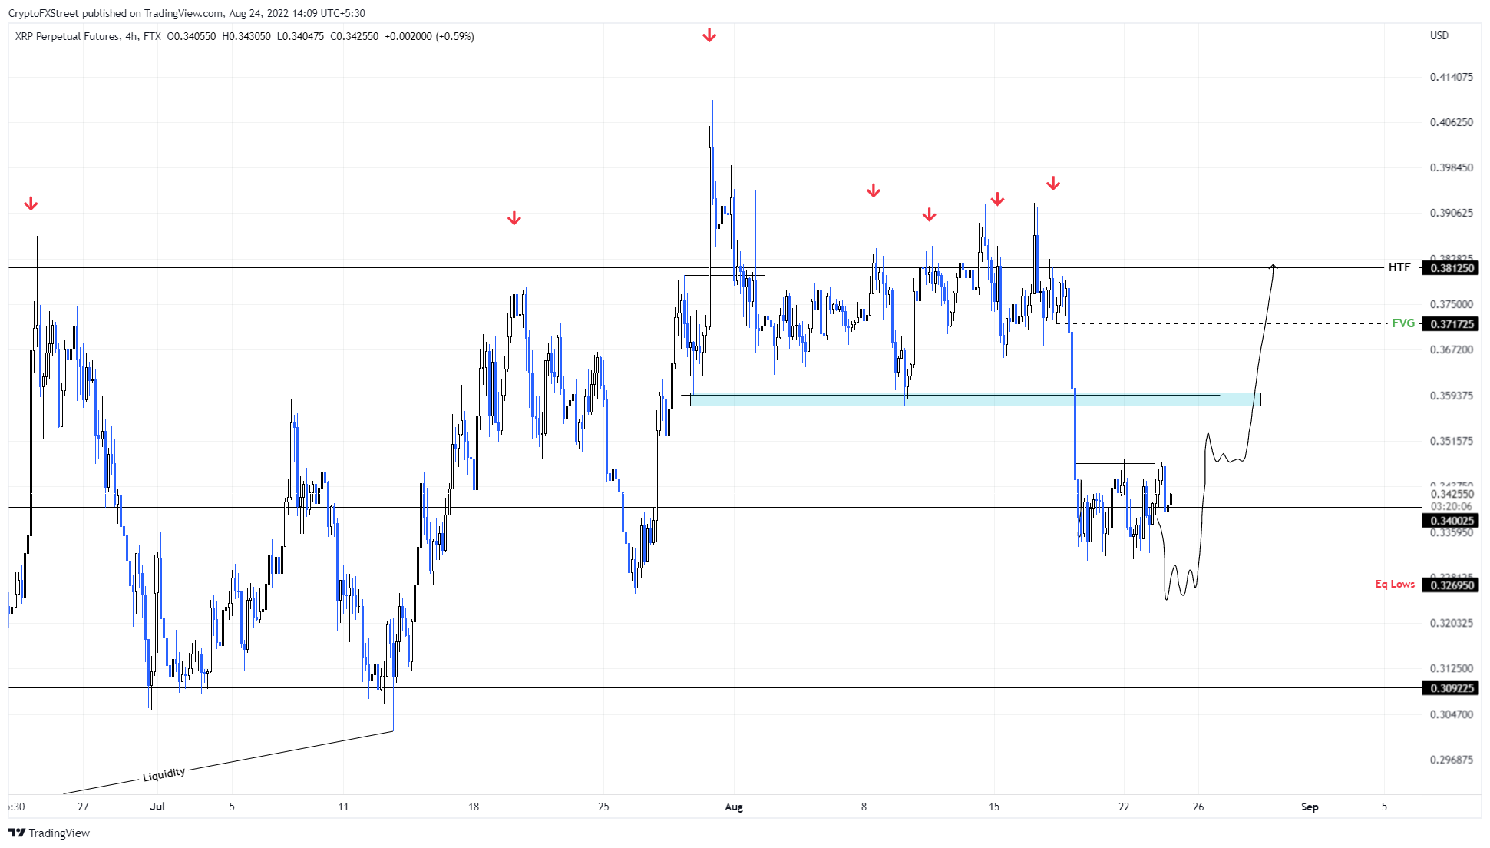Select the cyan demand zone rectangle

tap(975, 399)
